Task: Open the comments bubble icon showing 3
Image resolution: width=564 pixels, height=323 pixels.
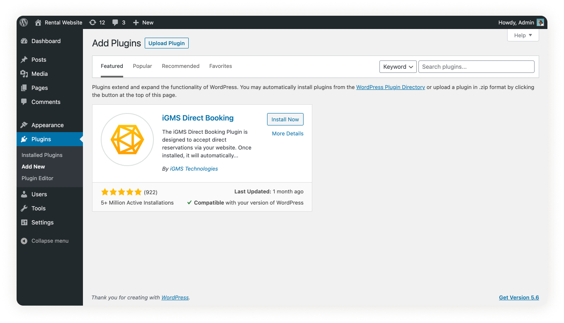Action: click(115, 22)
